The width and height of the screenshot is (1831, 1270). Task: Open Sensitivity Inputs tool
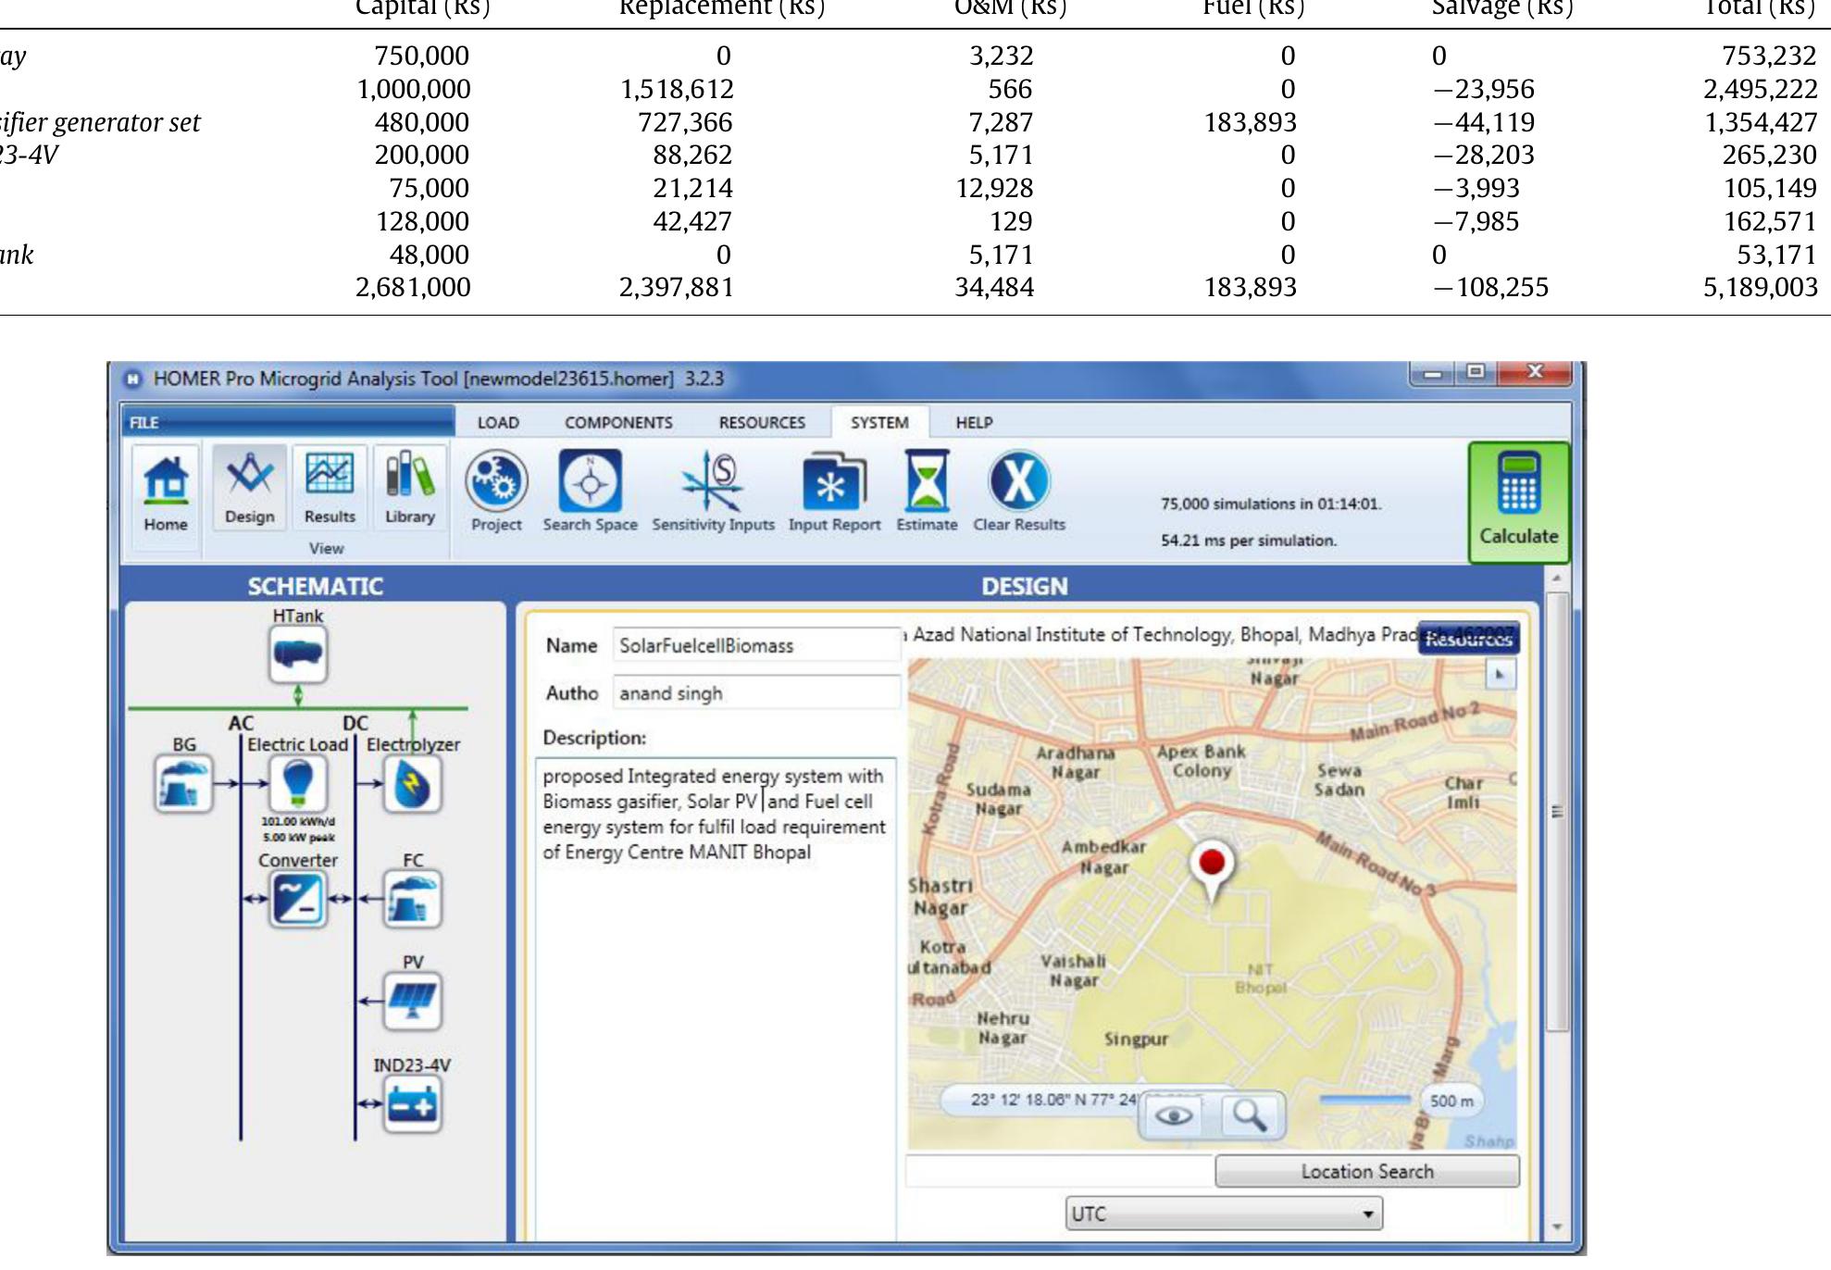(x=712, y=482)
